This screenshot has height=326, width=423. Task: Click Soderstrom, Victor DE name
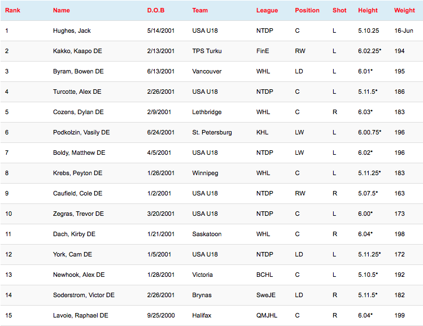pos(84,295)
